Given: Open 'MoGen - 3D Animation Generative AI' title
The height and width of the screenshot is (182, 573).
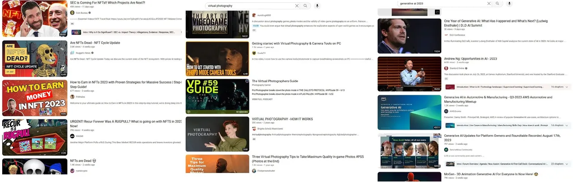Looking at the screenshot, I should pos(491,174).
